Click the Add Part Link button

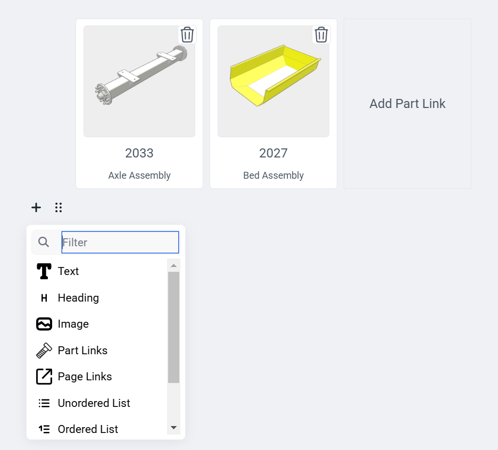pyautogui.click(x=408, y=104)
